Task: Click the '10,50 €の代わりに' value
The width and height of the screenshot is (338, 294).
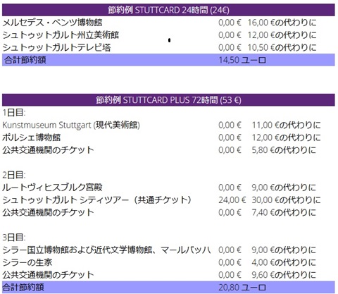Action: click(282, 47)
